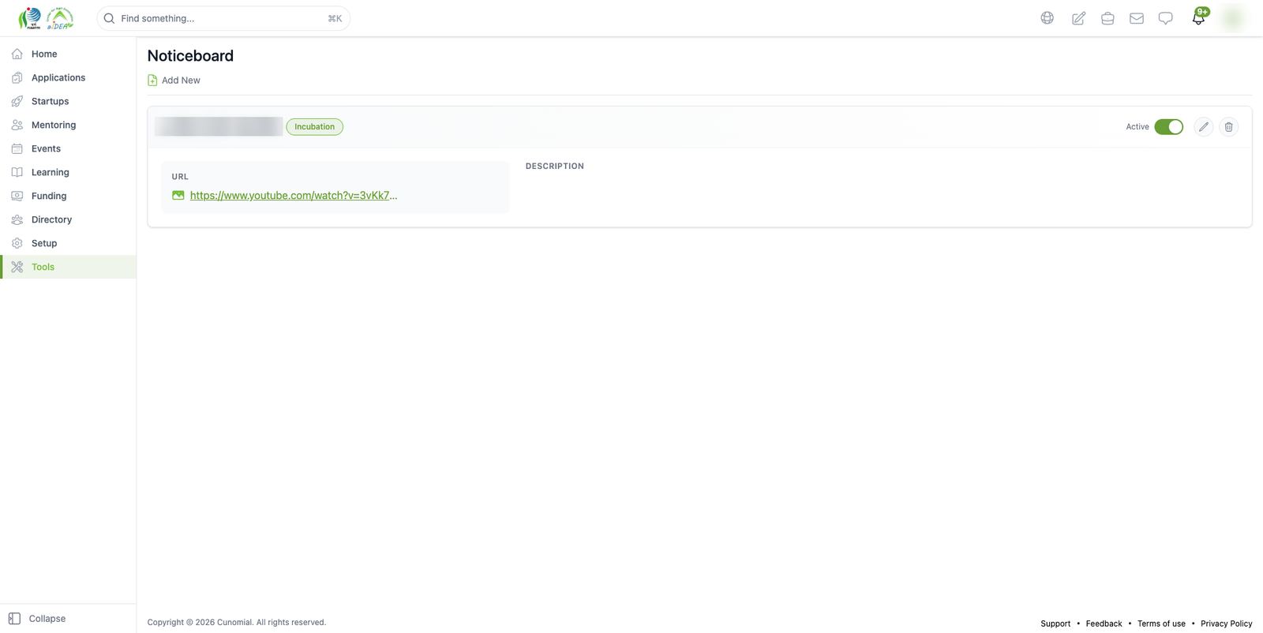
Task: Collapse the sidebar using Collapse button
Action: point(37,619)
